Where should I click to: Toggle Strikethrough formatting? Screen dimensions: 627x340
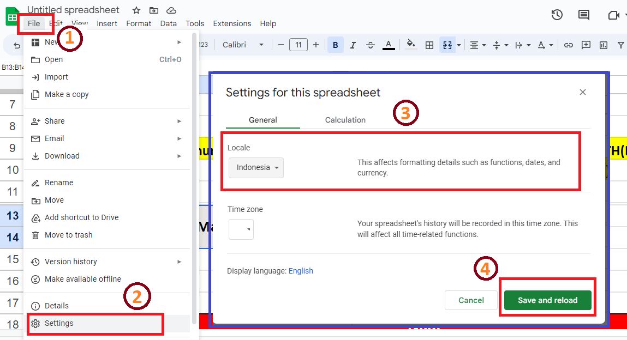[371, 45]
